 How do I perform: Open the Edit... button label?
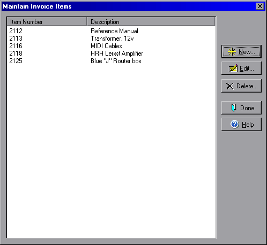(247, 68)
